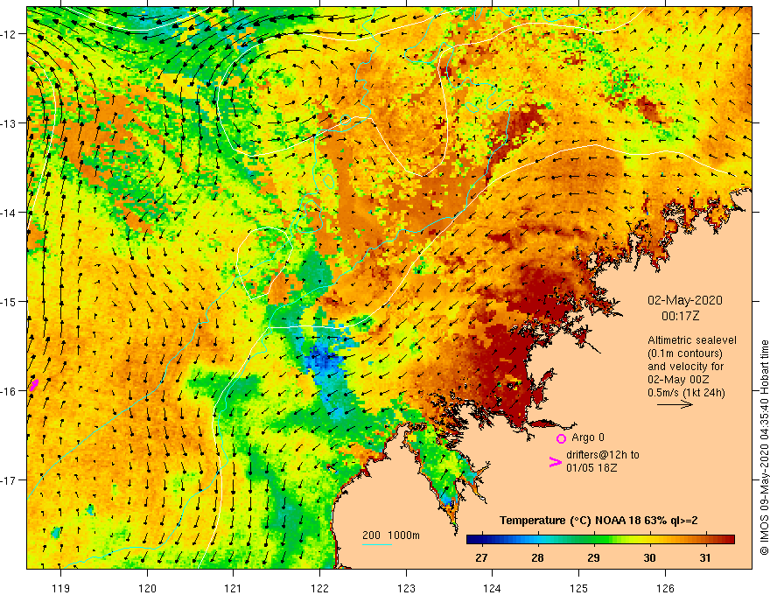Click the longitude label 125
This screenshot has width=770, height=595.
(x=579, y=588)
